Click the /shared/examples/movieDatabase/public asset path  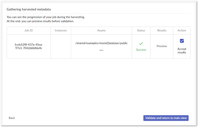[x=101, y=43]
